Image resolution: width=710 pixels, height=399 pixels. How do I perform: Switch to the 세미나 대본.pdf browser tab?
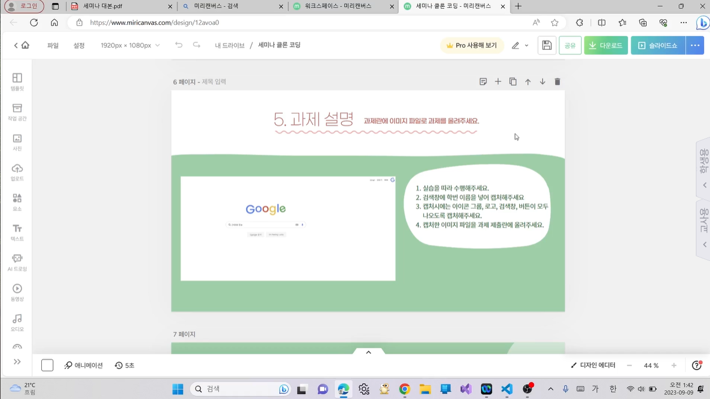pyautogui.click(x=122, y=6)
